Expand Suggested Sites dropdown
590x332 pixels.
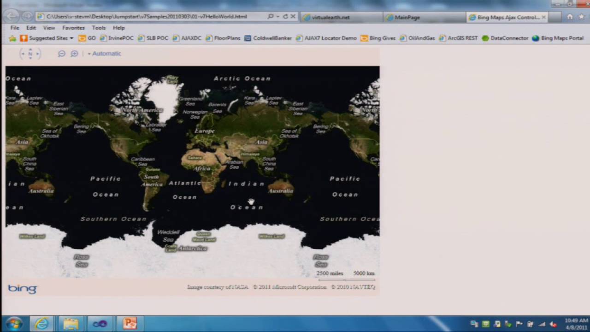(x=71, y=38)
